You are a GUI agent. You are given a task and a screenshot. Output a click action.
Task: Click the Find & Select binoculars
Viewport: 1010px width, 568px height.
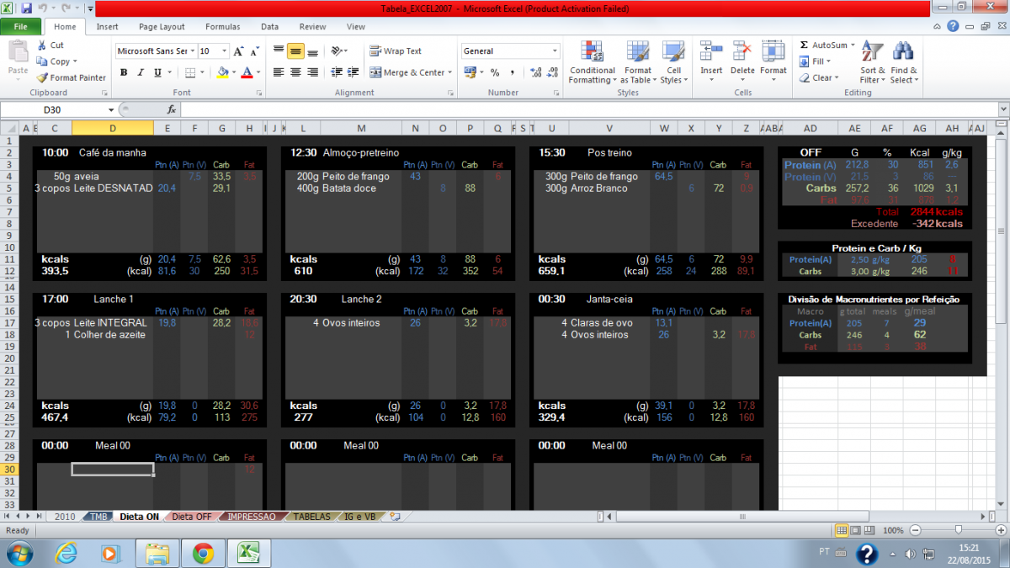tap(903, 63)
